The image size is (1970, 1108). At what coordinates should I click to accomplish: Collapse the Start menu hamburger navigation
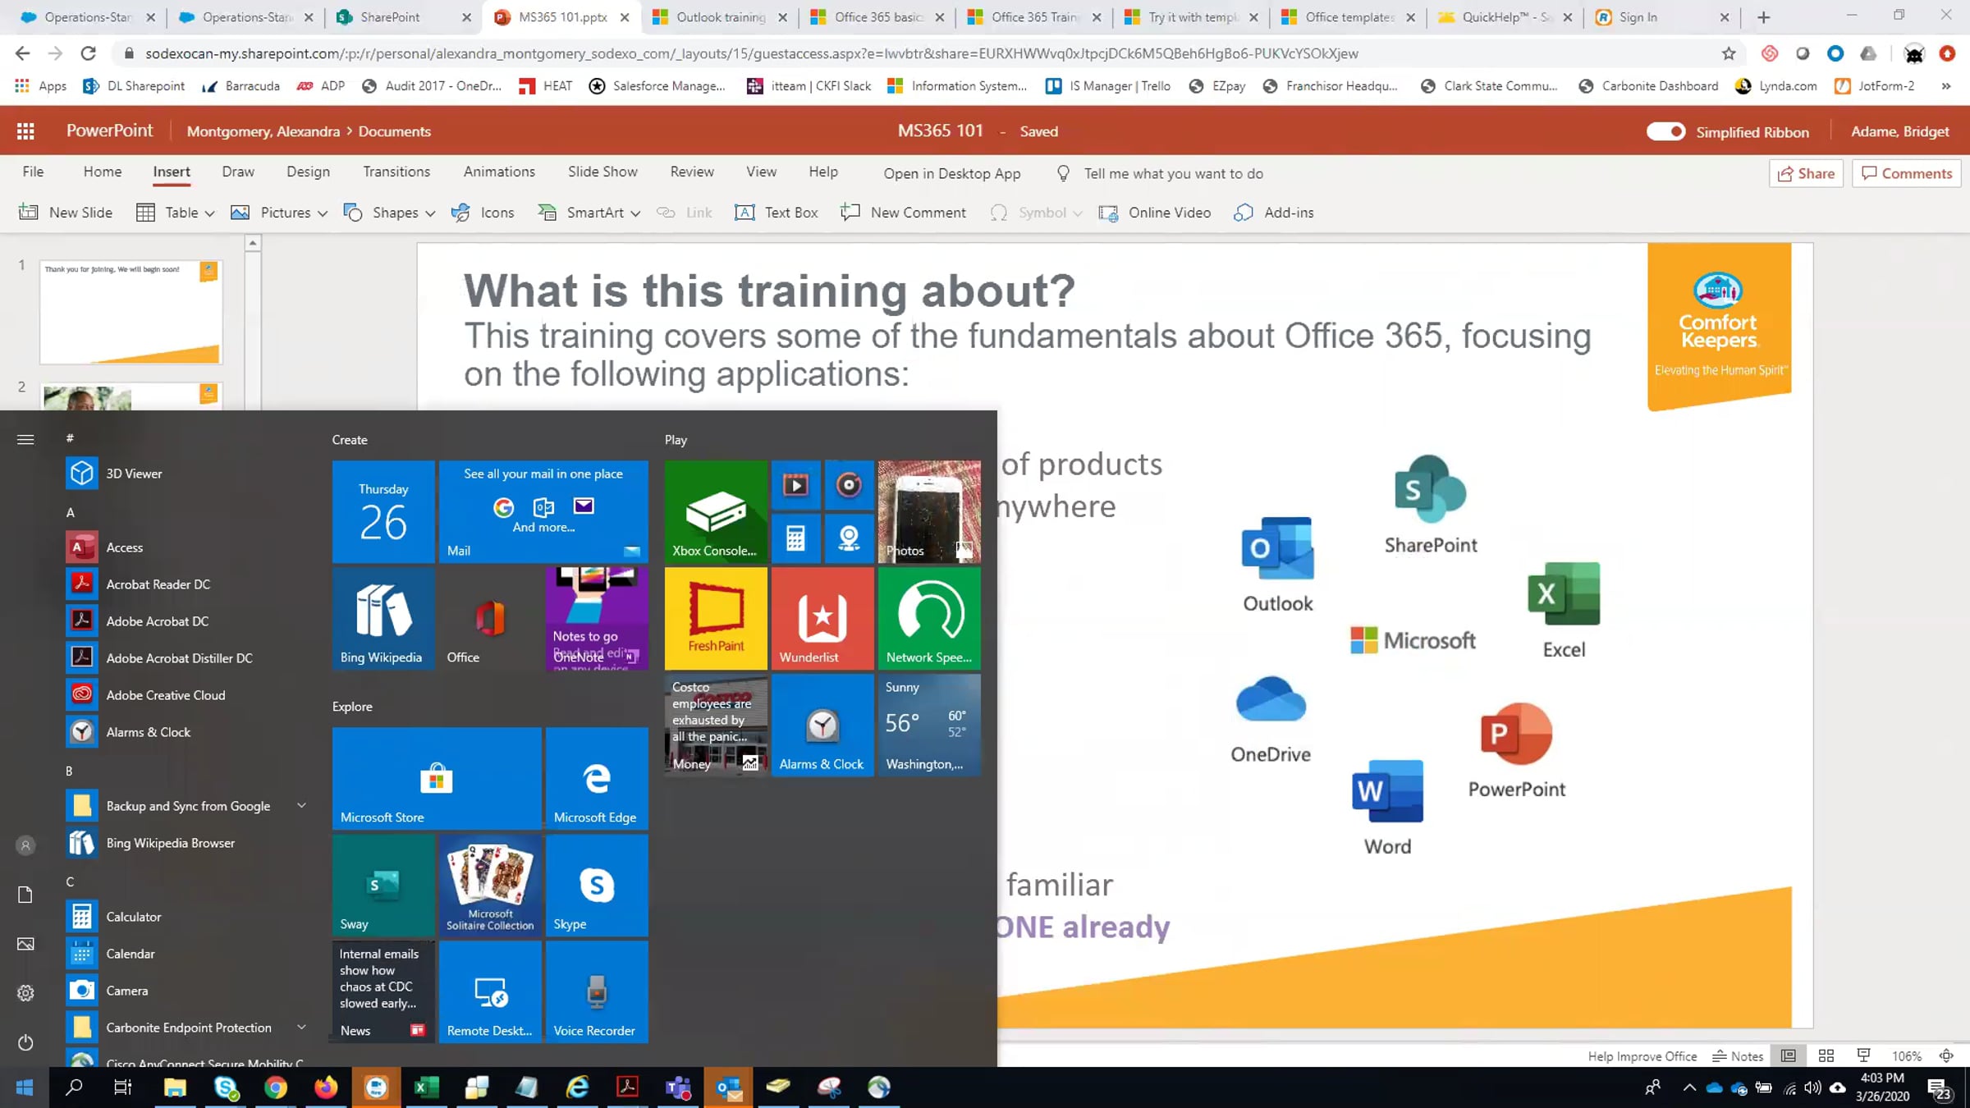point(25,439)
